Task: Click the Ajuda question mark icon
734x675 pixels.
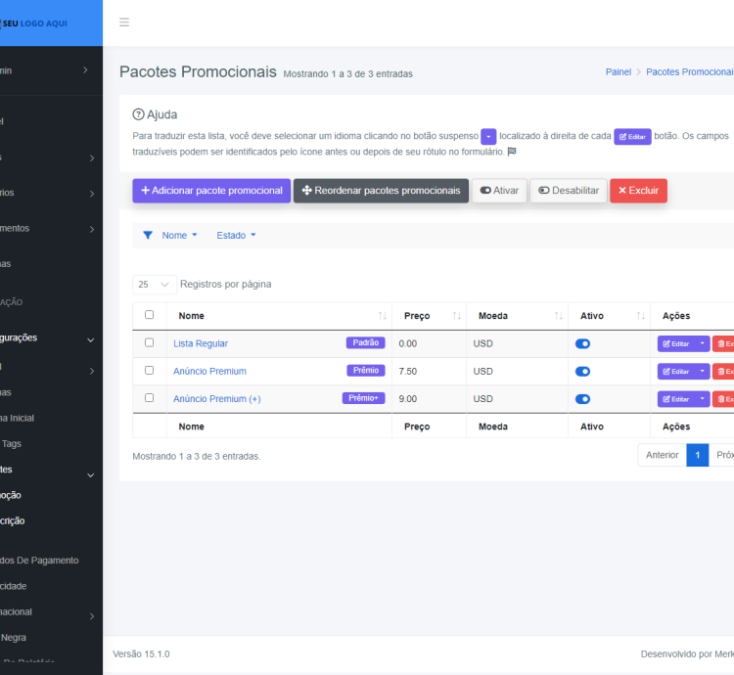Action: 138,114
